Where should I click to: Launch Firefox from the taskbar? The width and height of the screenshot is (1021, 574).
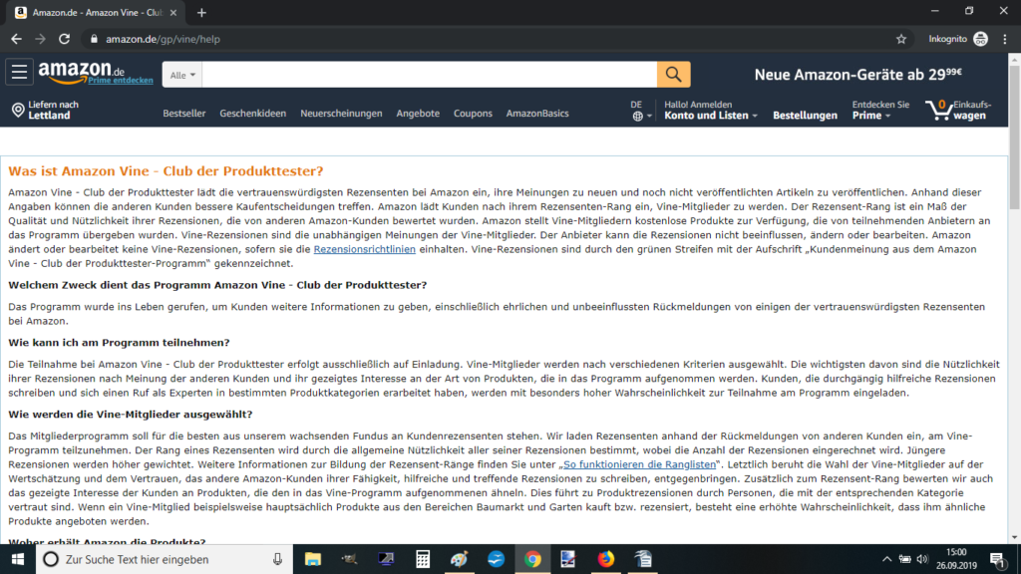coord(605,559)
